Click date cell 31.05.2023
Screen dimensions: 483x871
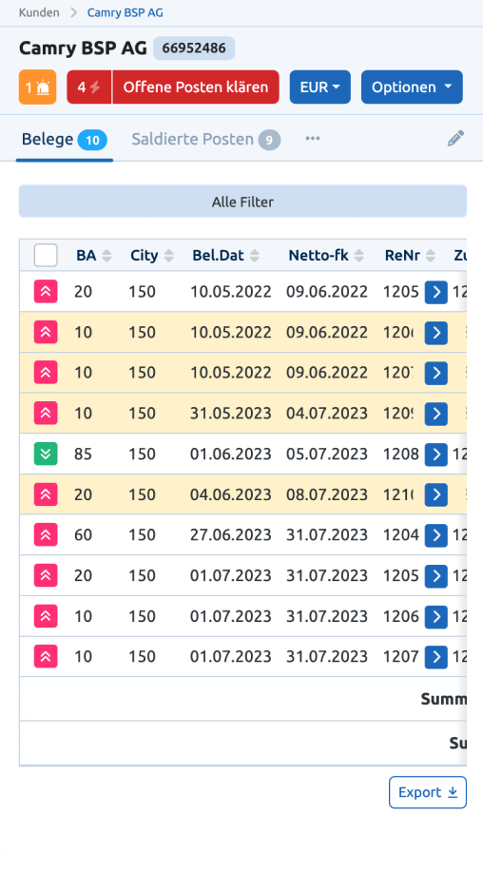click(231, 414)
